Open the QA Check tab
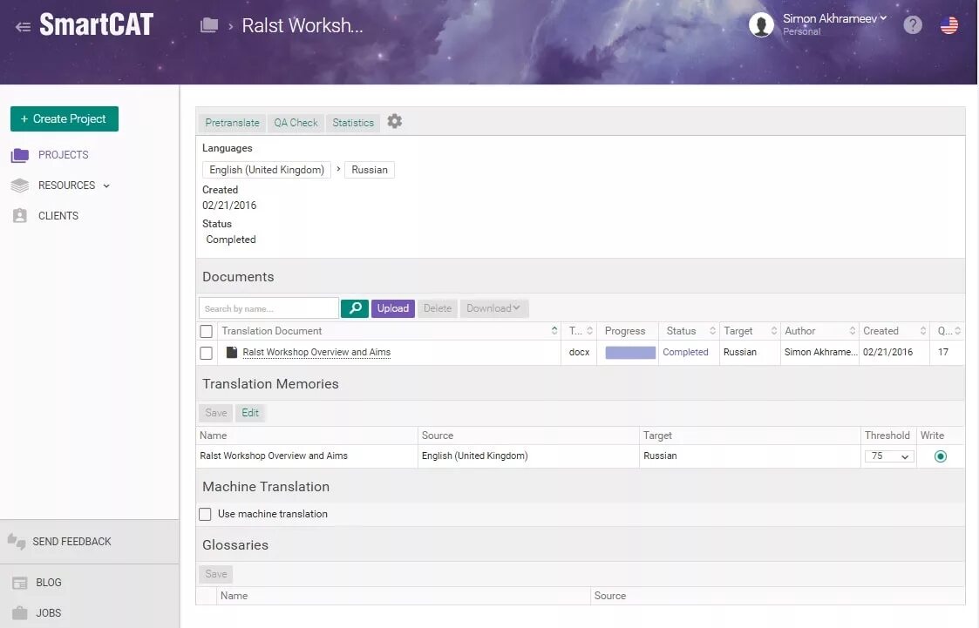This screenshot has height=628, width=979. point(296,123)
